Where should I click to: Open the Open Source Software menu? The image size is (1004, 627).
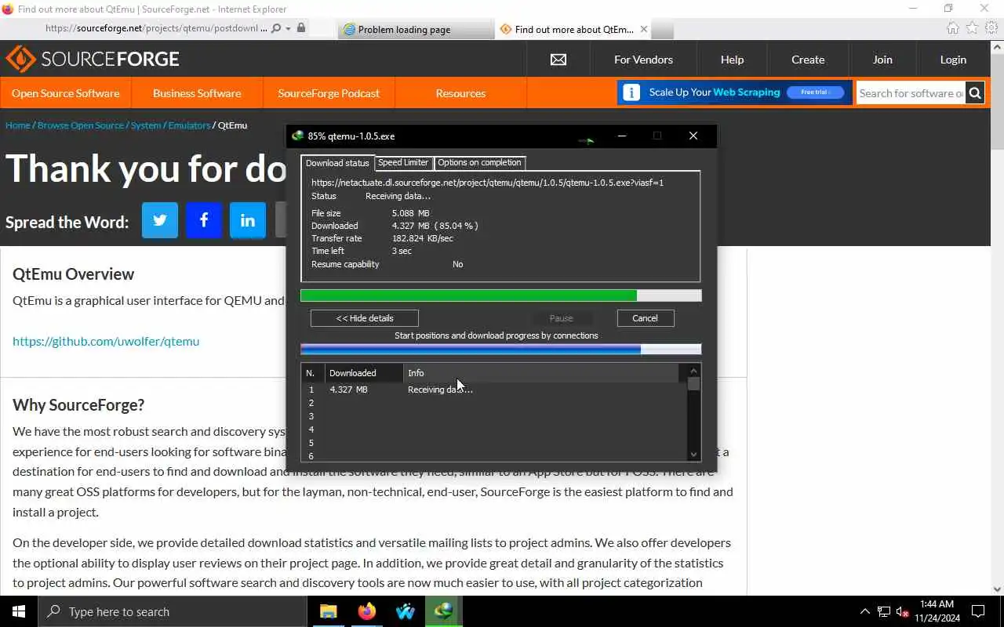click(66, 93)
